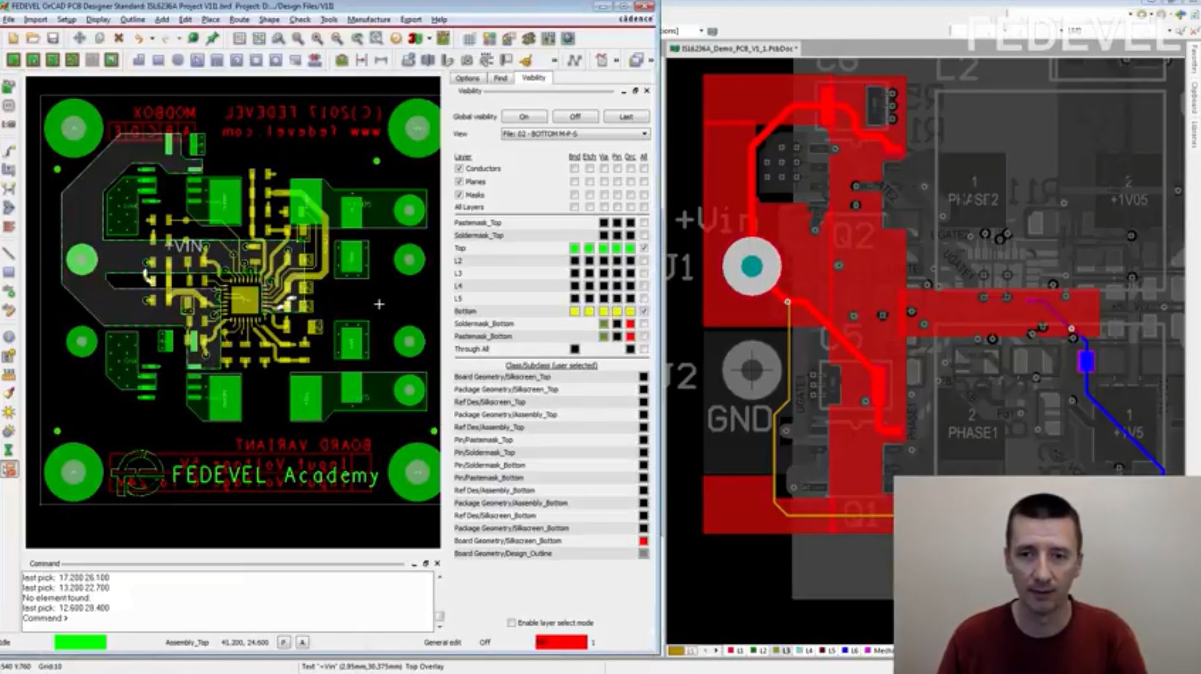Image resolution: width=1201 pixels, height=674 pixels.
Task: Click the Save diskette icon in toolbar
Action: point(53,38)
